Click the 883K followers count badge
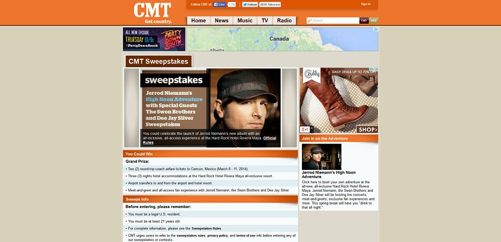Image resolution: width=501 pixels, height=242 pixels. point(270,5)
